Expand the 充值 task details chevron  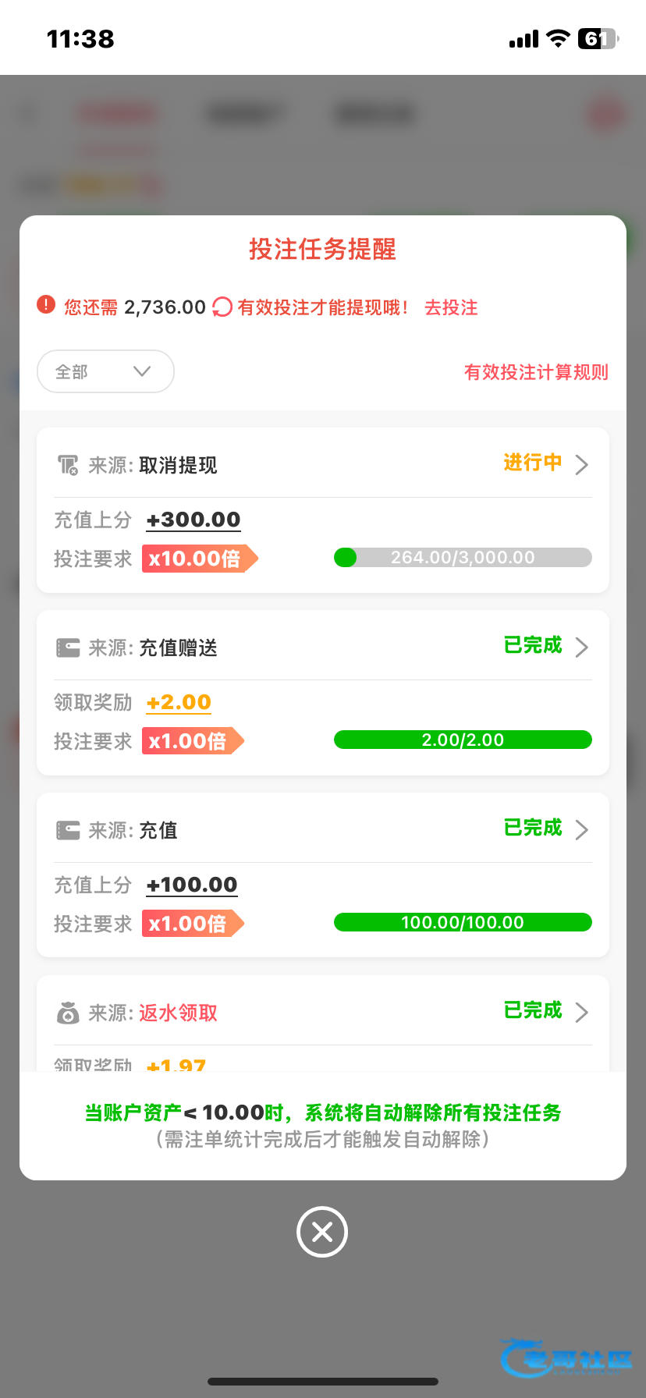(x=581, y=829)
